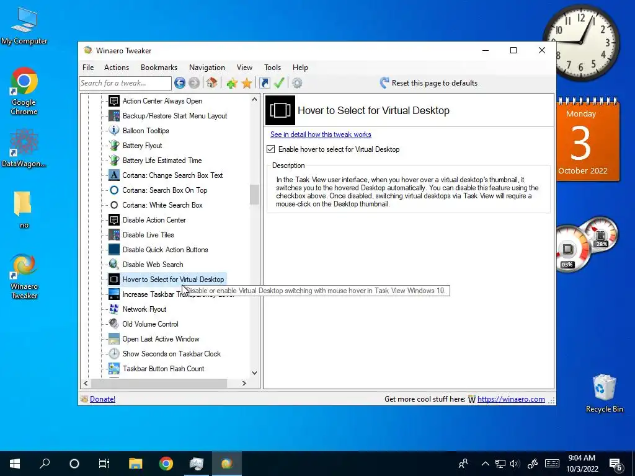Select Disable Action Center

[154, 220]
